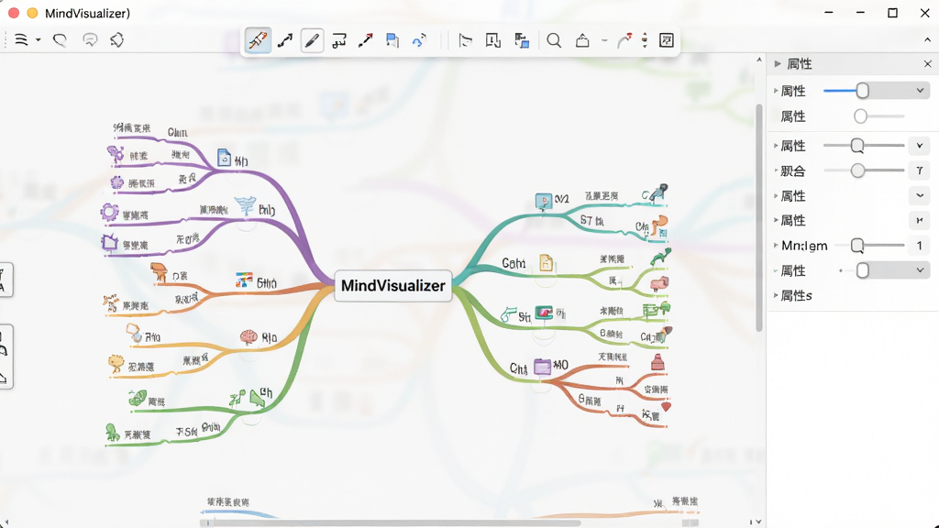
Task: Click the blue-filled slider knob
Action: pos(862,91)
